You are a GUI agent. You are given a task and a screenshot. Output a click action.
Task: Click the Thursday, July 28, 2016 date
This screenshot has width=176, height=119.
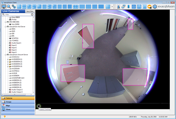148,117
